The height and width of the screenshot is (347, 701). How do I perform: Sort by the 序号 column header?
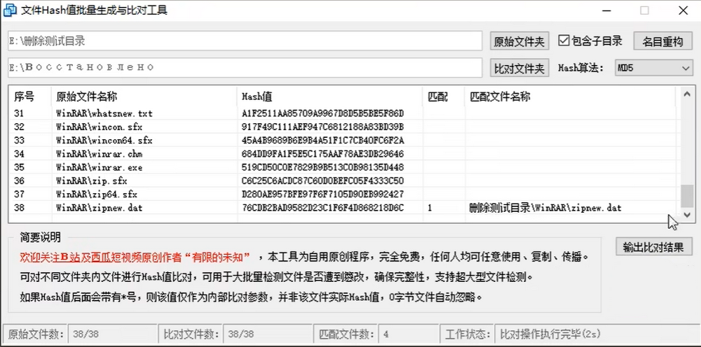(25, 97)
